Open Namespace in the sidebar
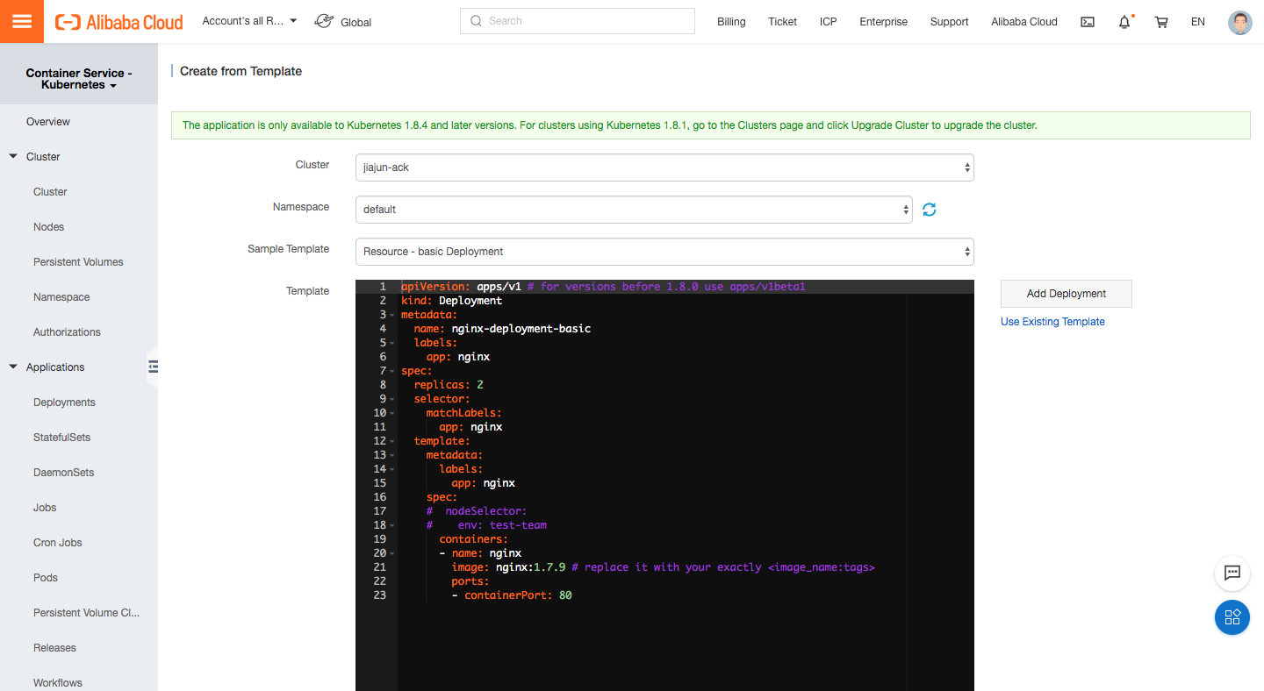 tap(61, 297)
